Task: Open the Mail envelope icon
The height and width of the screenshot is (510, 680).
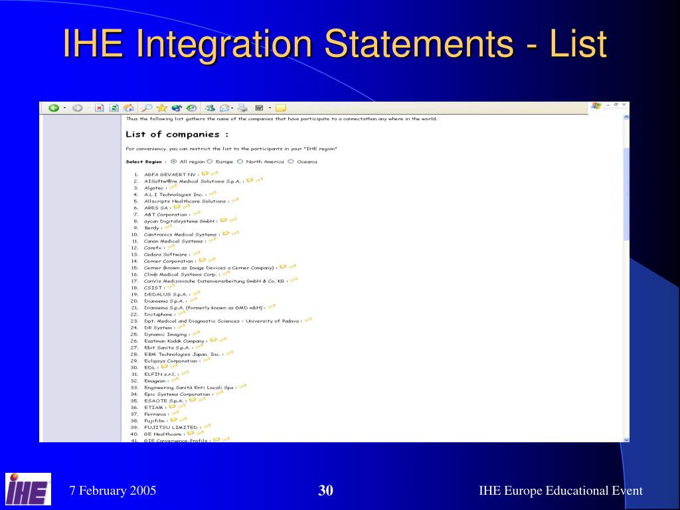Action: 224,108
